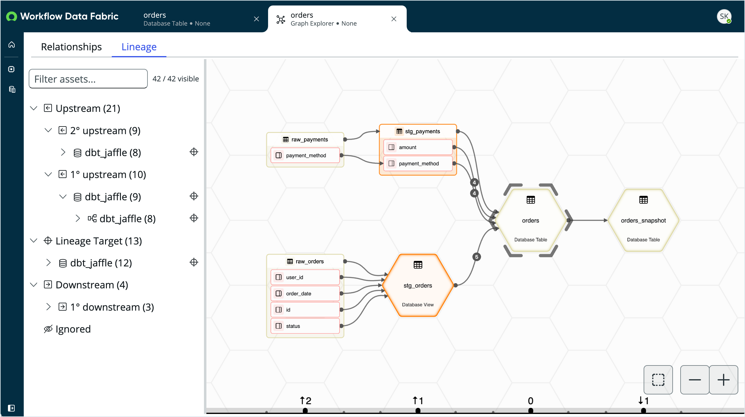
Task: Collapse the Lineage Target (13) group
Action: tap(34, 241)
